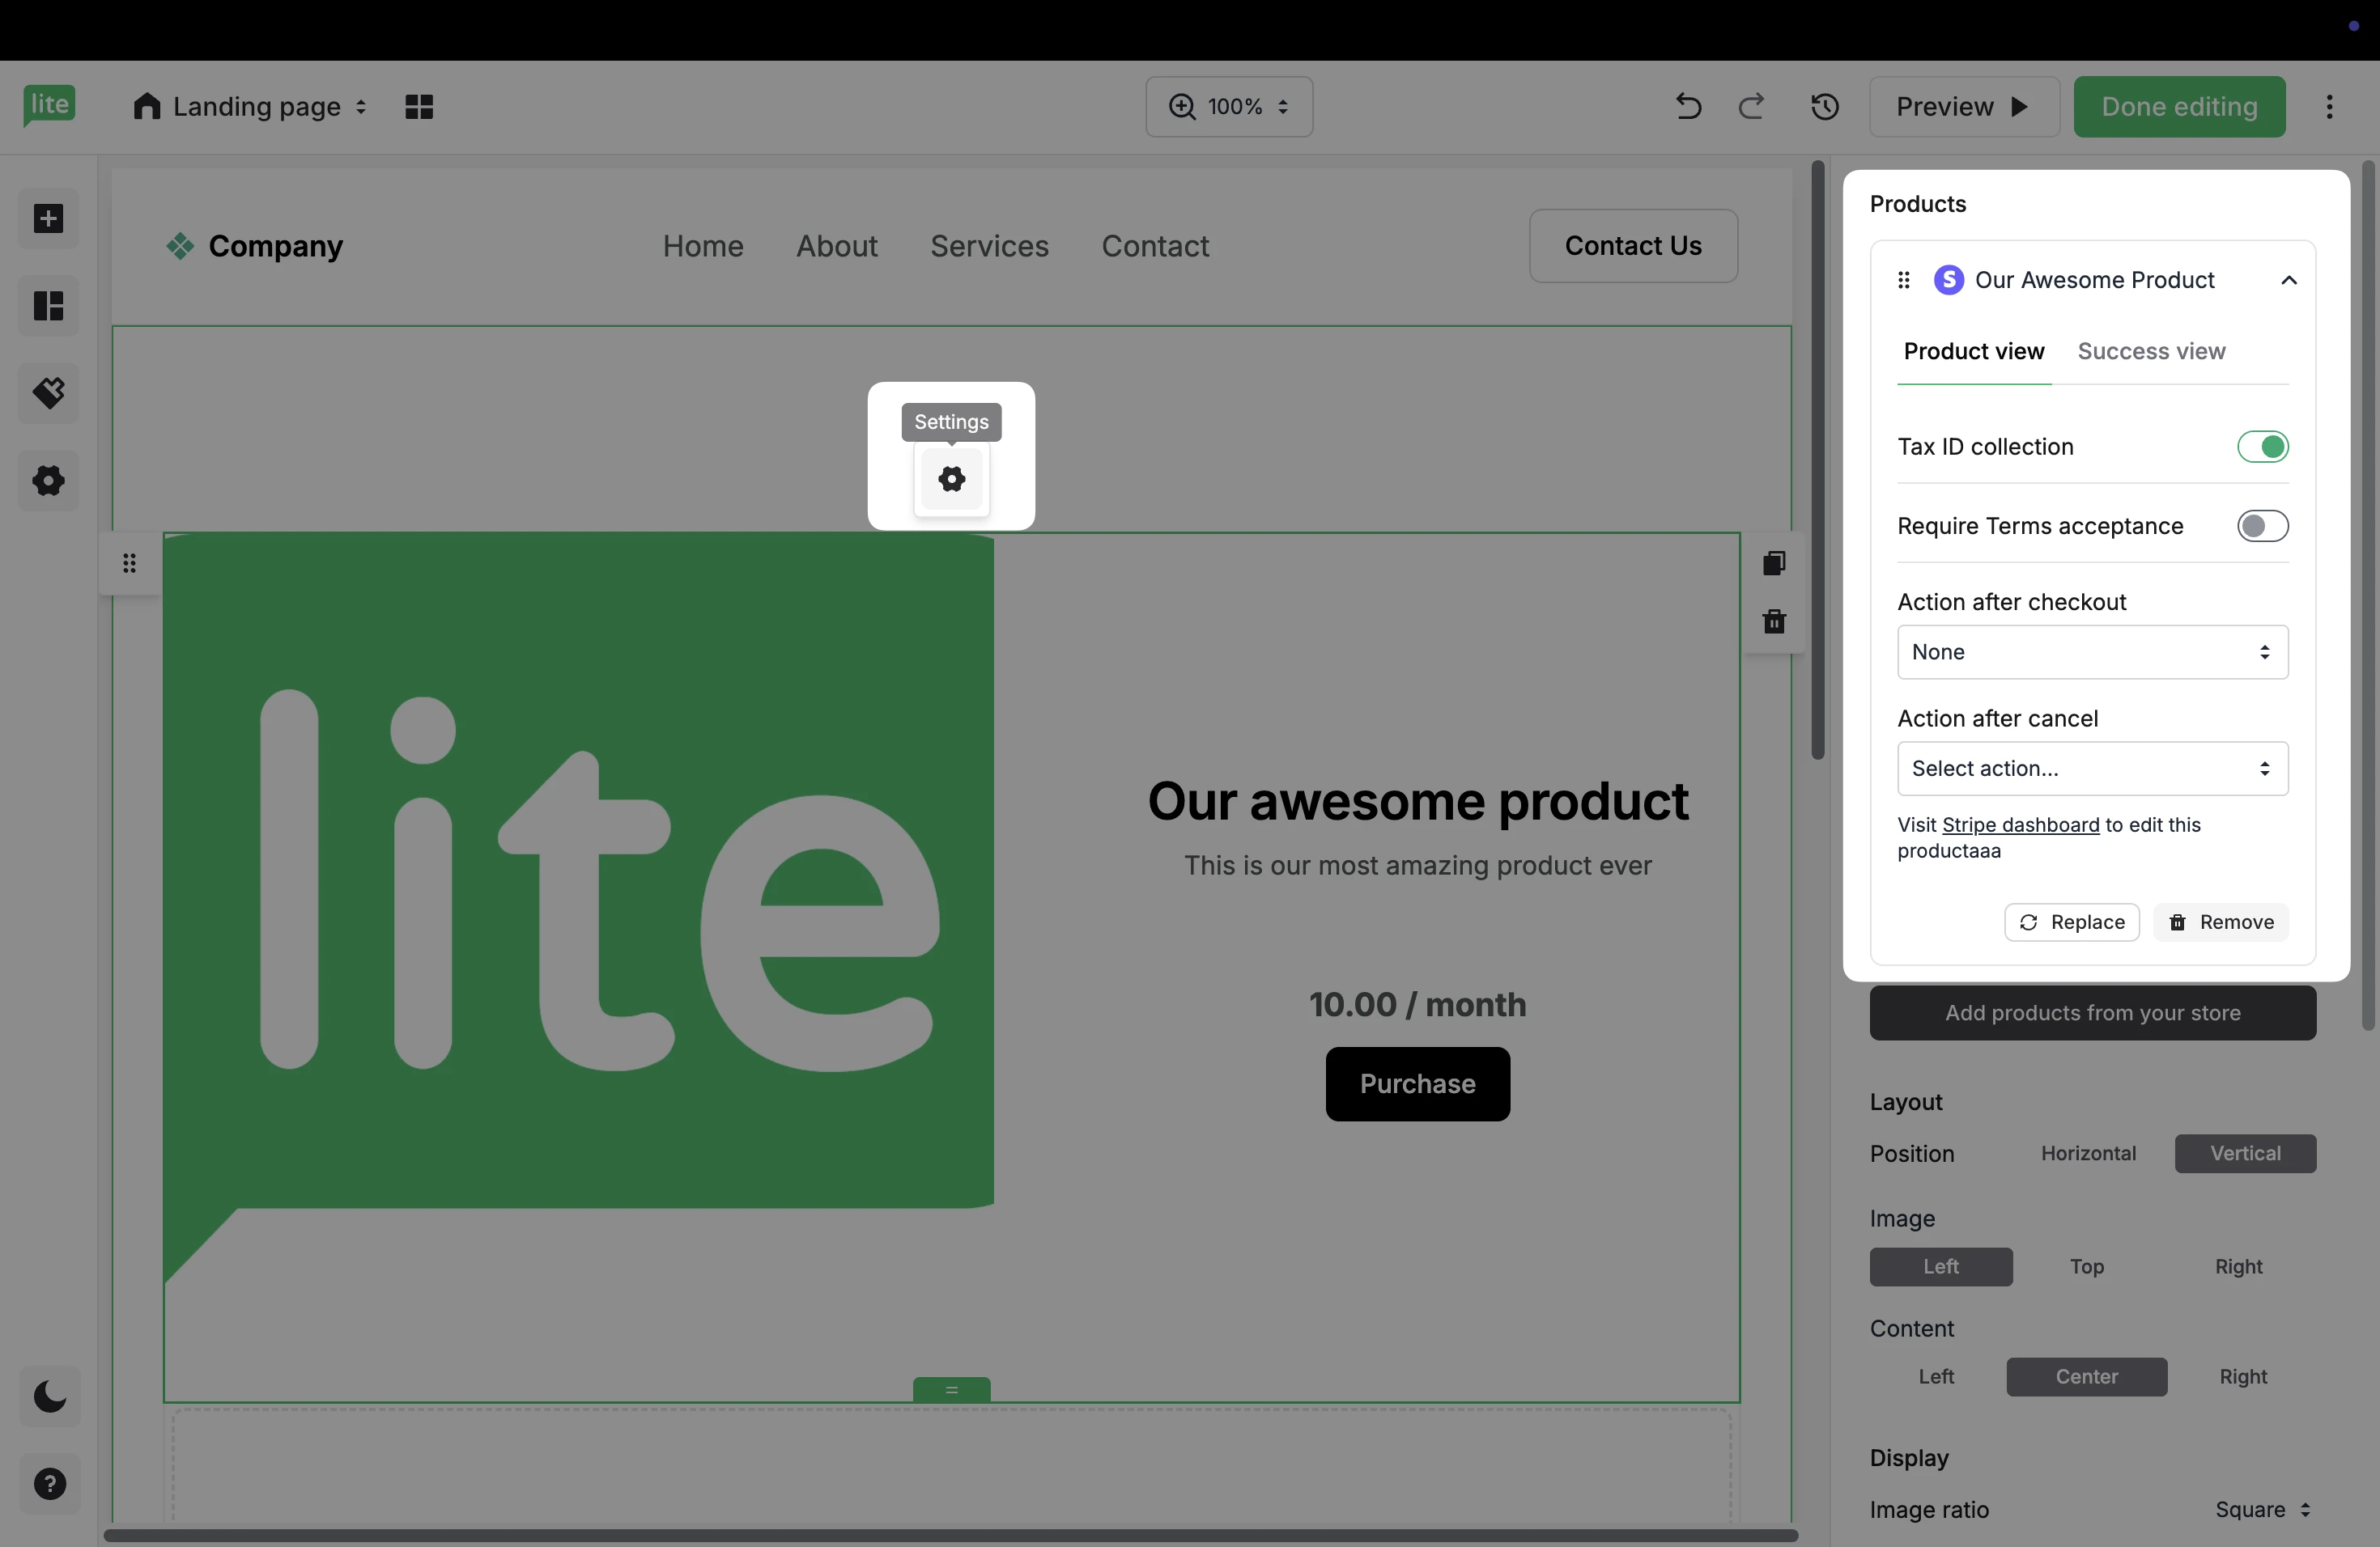Open the Landing page selector dropdown
The height and width of the screenshot is (1547, 2380).
tap(250, 107)
